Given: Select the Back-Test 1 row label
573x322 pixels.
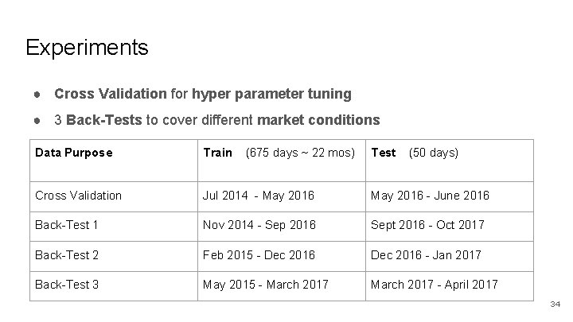Looking at the screenshot, I should (x=114, y=227).
